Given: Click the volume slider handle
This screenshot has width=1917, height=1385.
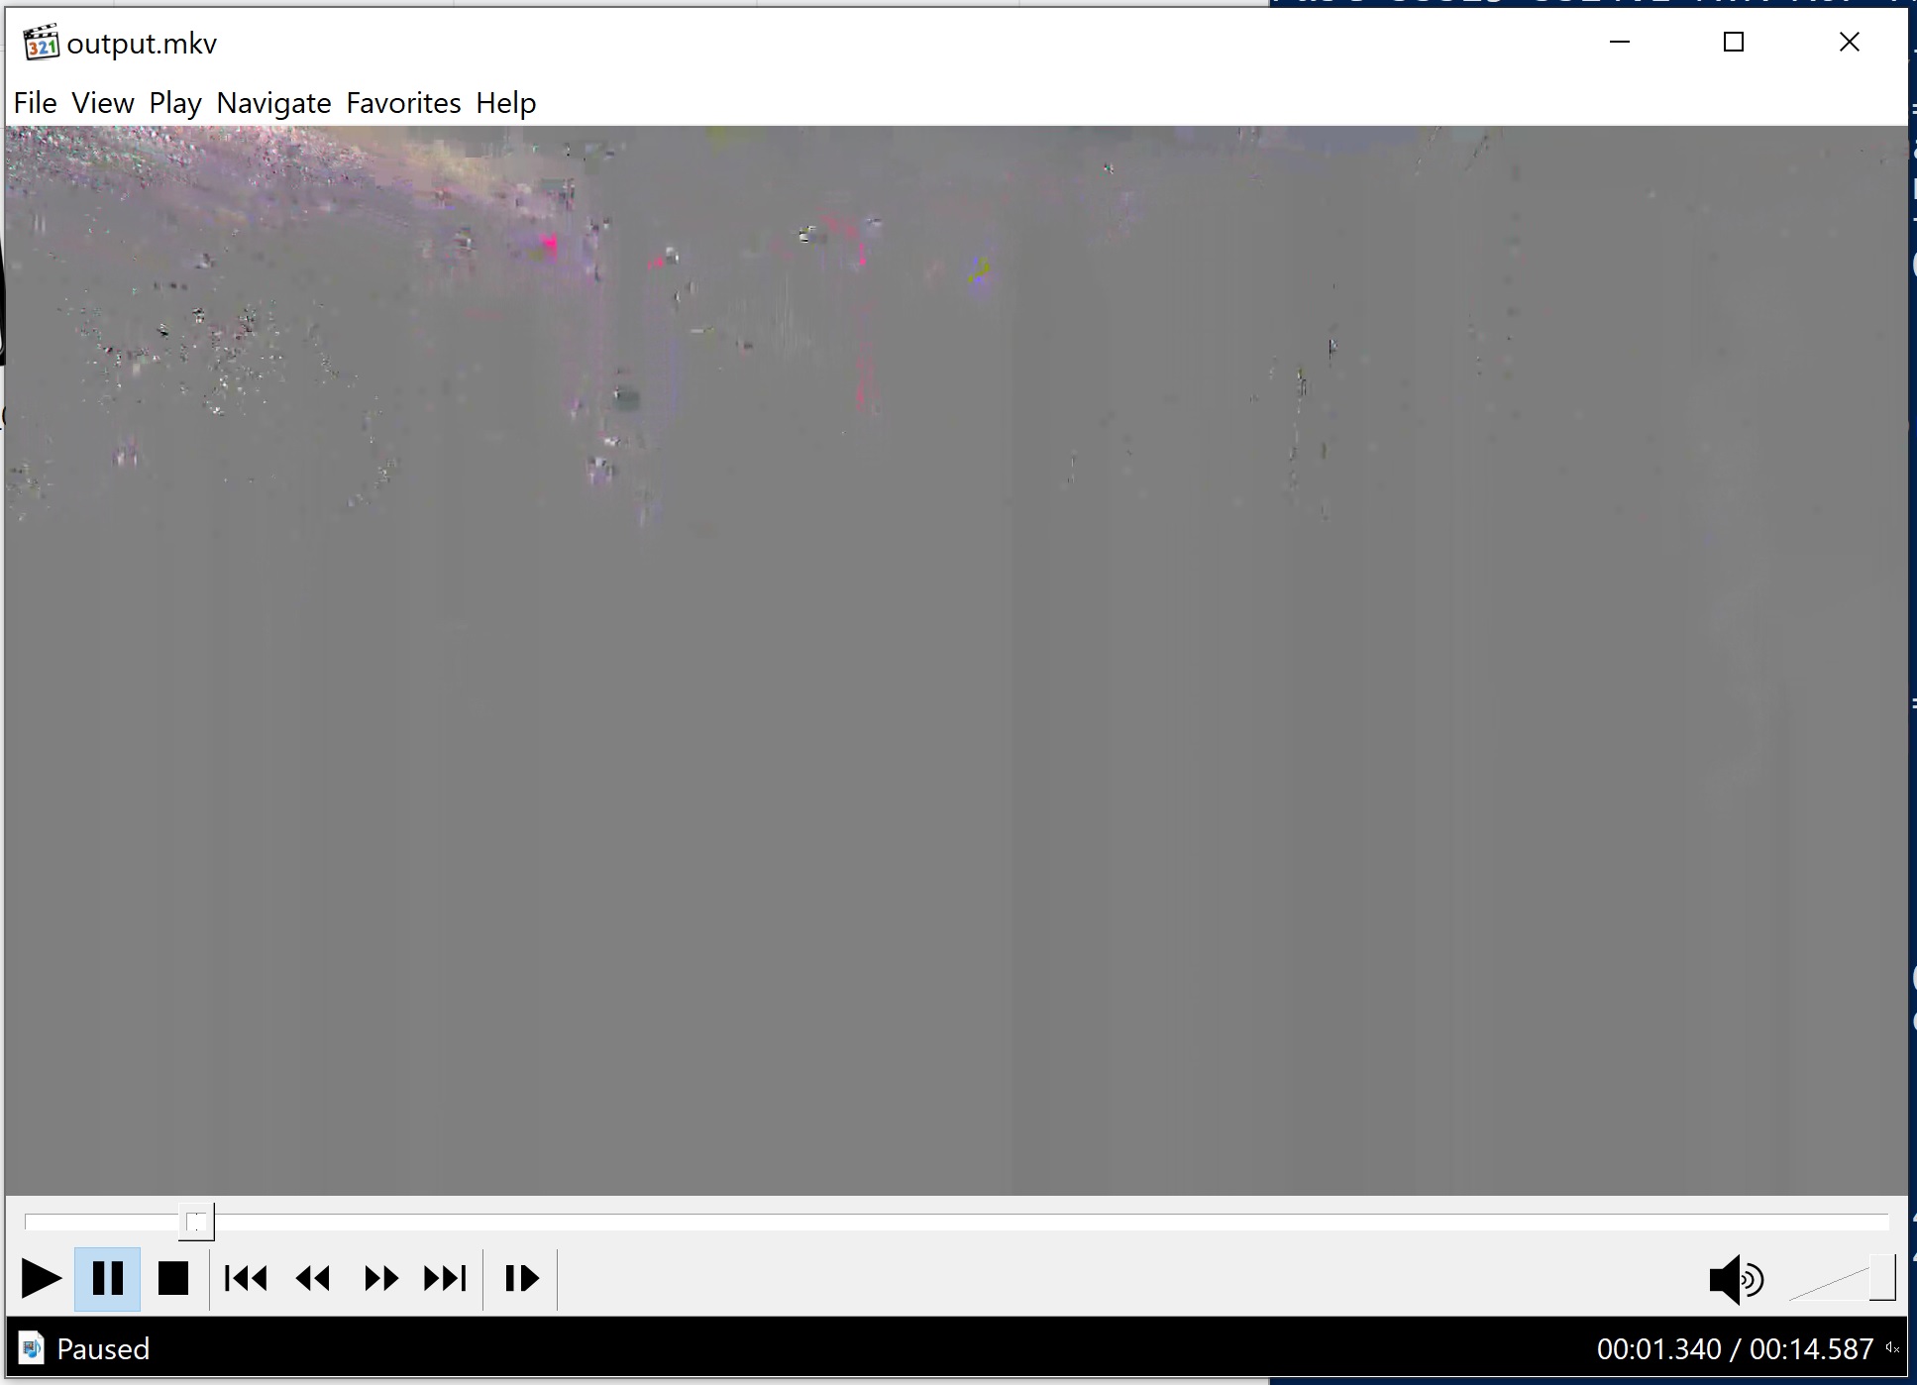Looking at the screenshot, I should click(1881, 1278).
